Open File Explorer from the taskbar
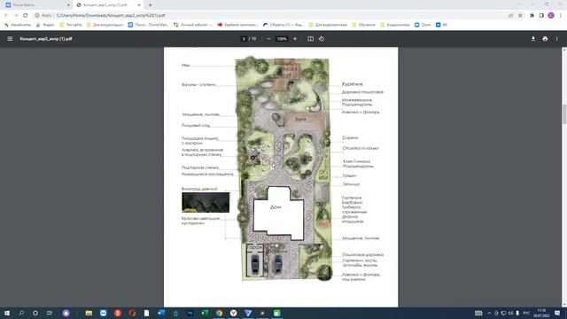The image size is (567, 319). 89,313
